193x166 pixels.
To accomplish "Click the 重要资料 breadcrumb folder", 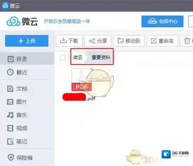I will point(101,58).
